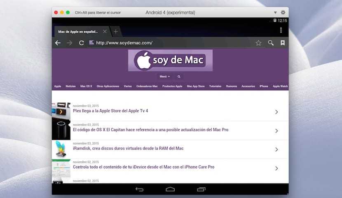Open browser three-dot overflow menu
Screen dimensions: 342x198
point(281,30)
